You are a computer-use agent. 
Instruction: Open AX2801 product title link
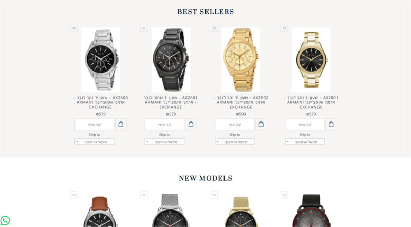[311, 102]
